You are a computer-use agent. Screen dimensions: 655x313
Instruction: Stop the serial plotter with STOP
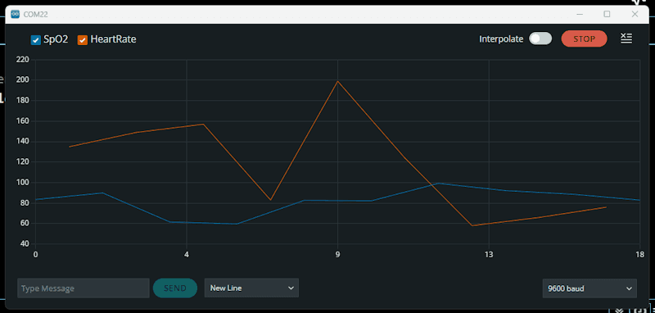click(584, 39)
